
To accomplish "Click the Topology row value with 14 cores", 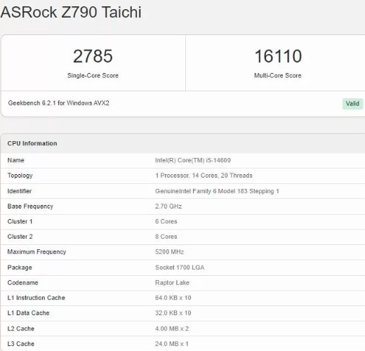I will [x=204, y=175].
